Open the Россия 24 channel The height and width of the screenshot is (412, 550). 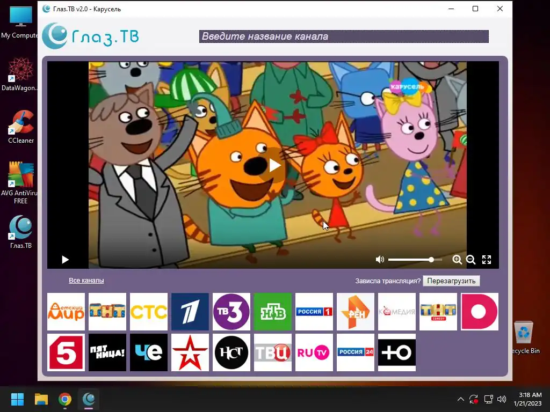pos(356,352)
